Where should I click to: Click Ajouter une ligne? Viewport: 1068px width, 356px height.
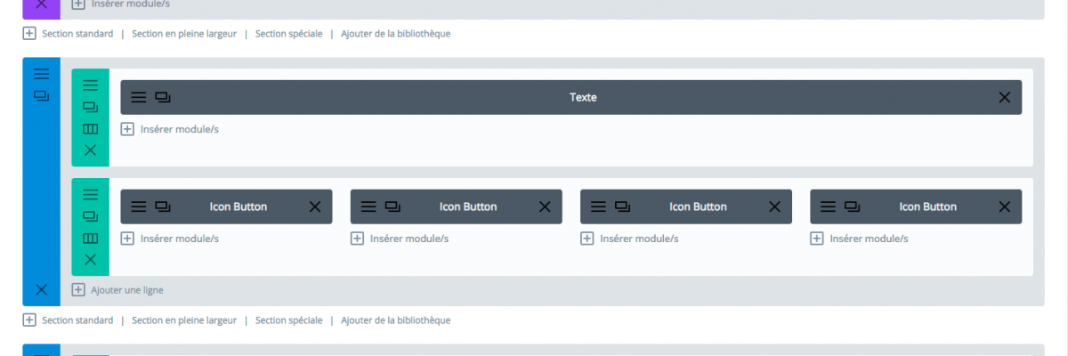117,289
